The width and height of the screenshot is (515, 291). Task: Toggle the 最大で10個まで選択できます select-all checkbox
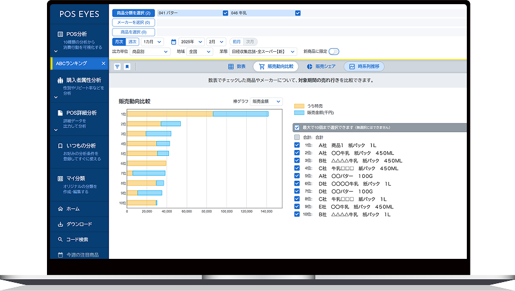(297, 127)
